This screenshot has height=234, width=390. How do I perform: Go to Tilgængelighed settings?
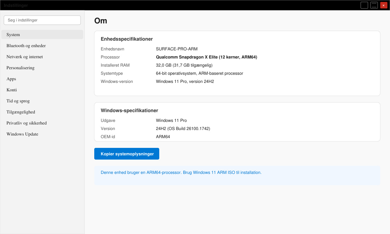click(x=42, y=112)
